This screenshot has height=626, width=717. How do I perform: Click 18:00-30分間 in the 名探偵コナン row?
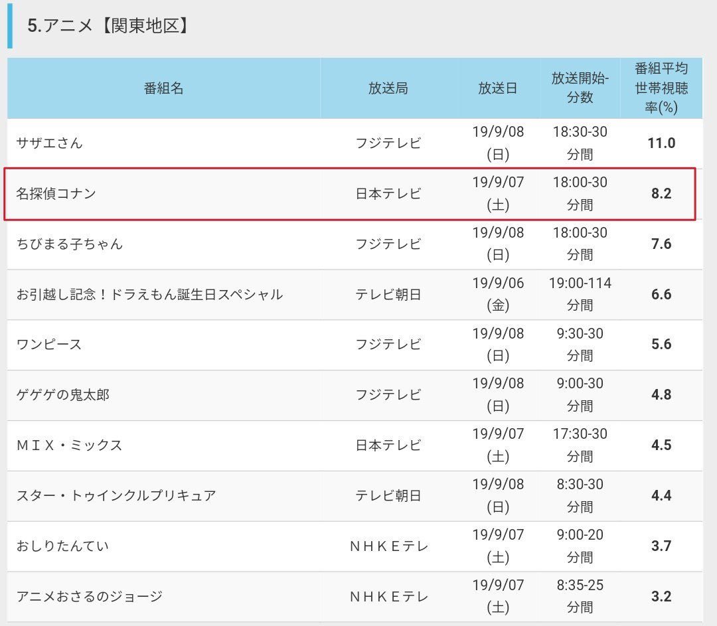pos(580,193)
